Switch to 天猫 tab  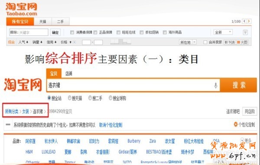click(x=43, y=22)
